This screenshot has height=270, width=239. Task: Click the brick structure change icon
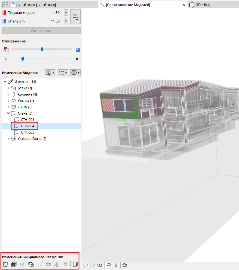pos(14,264)
